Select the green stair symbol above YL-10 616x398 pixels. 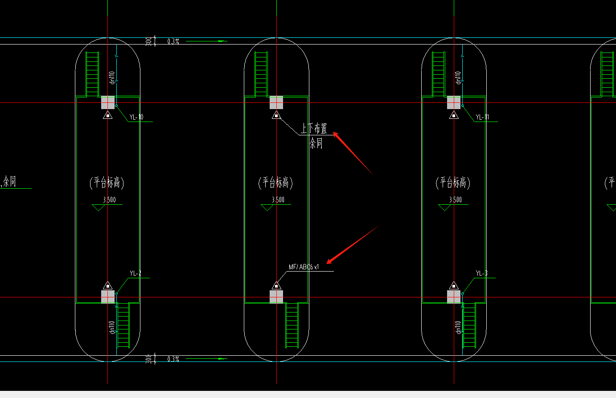click(92, 74)
